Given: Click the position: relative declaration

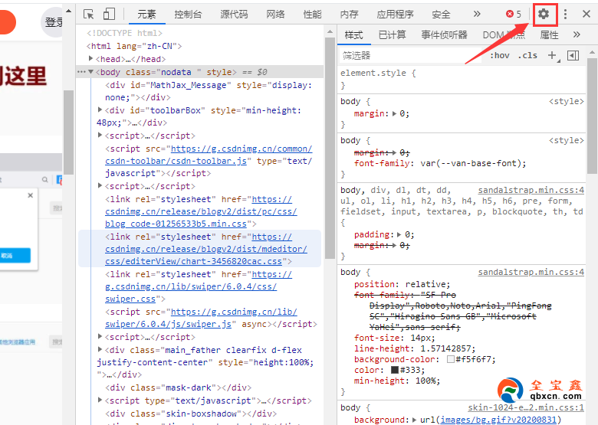Looking at the screenshot, I should [x=402, y=284].
